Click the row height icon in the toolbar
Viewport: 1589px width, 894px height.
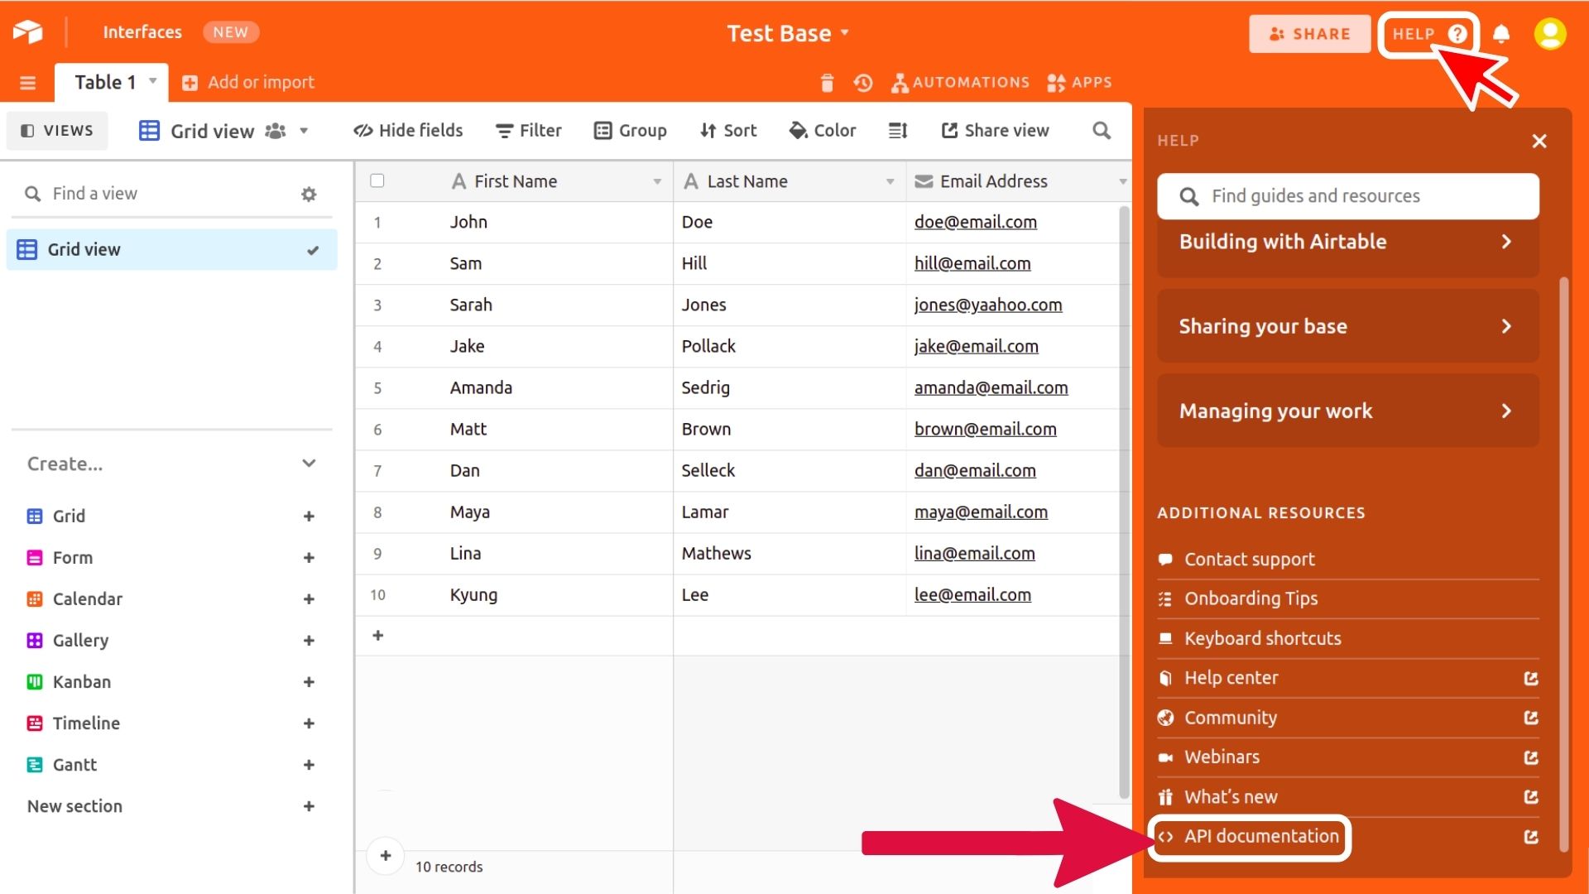(898, 131)
